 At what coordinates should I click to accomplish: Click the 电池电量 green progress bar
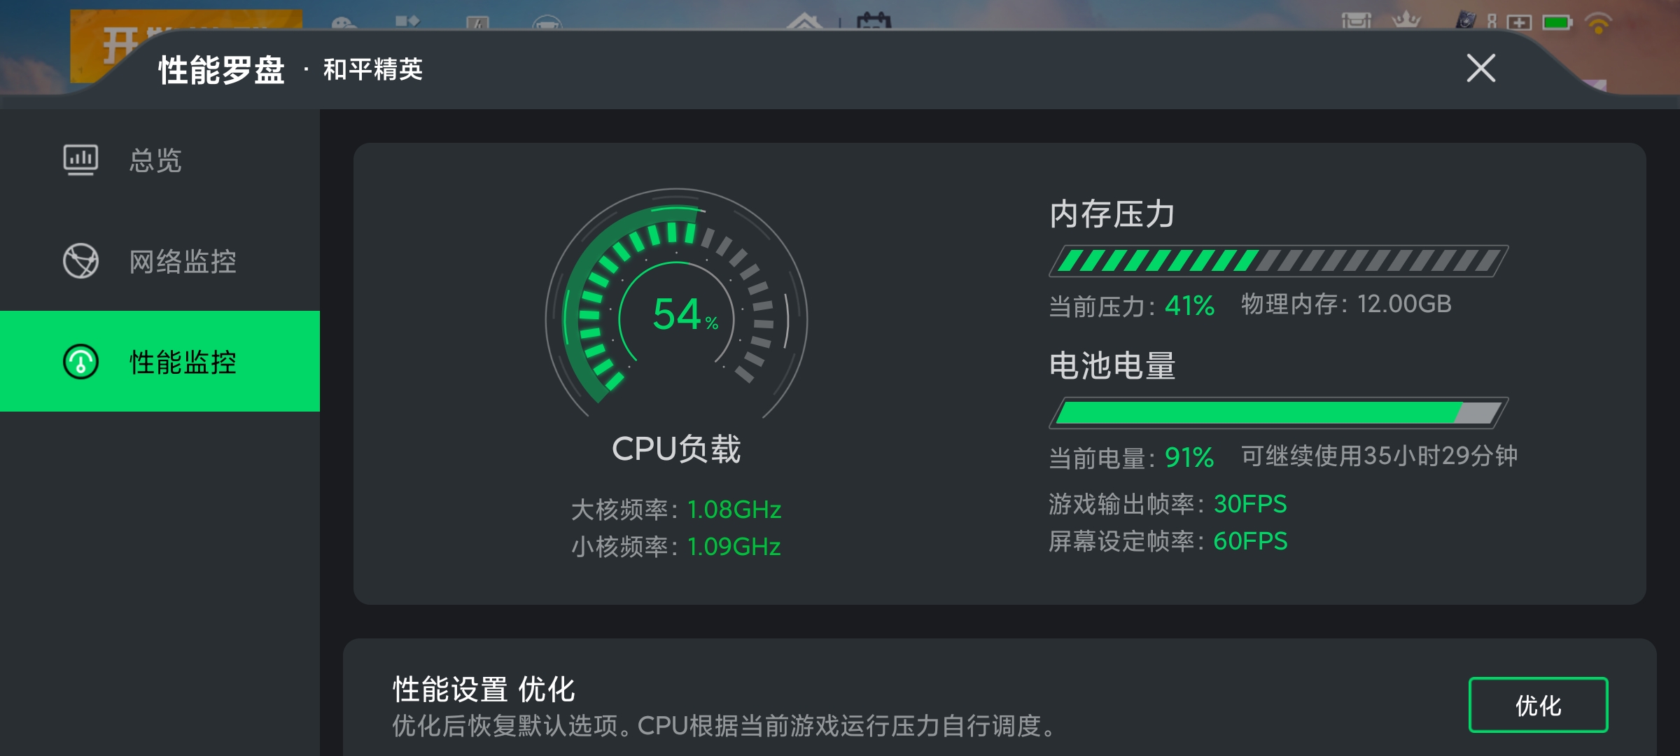tap(1278, 413)
